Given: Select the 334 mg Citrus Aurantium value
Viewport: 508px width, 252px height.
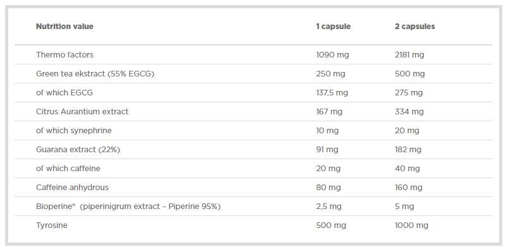Looking at the screenshot, I should (409, 112).
